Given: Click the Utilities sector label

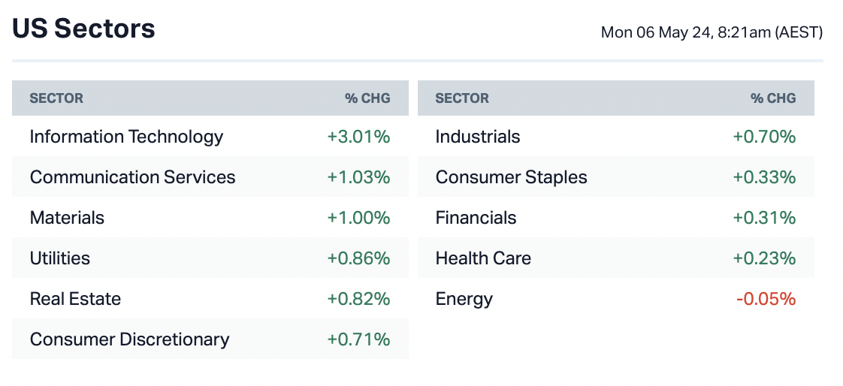Looking at the screenshot, I should pyautogui.click(x=59, y=258).
